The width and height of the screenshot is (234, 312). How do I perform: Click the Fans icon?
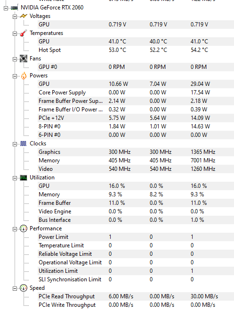[x=24, y=59]
